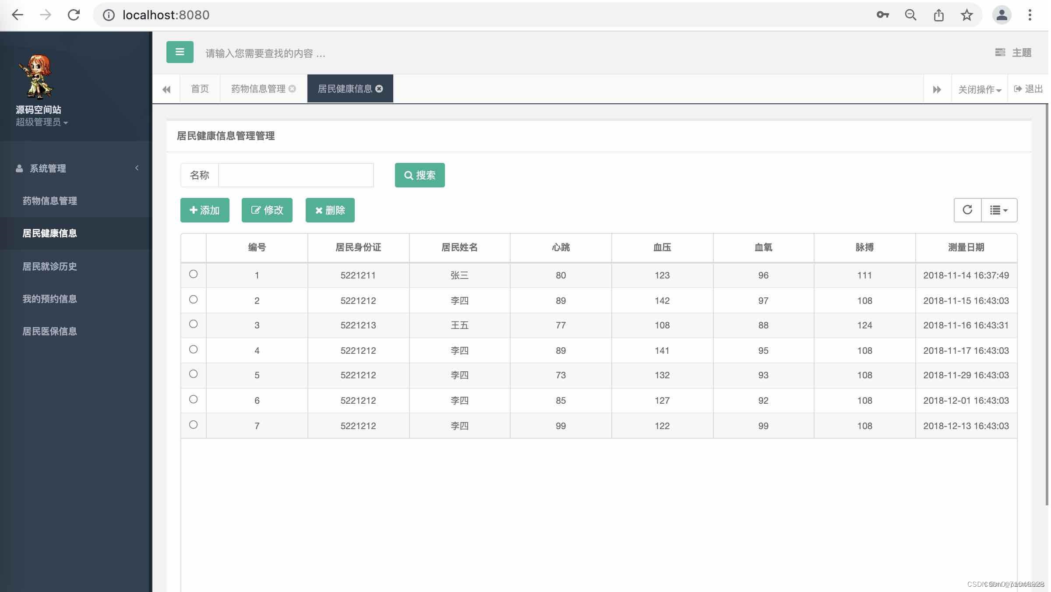Expand the 超级管理员 dropdown
Viewport: 1051px width, 592px height.
click(42, 123)
